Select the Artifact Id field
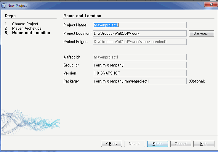This screenshot has width=218, height=152. pyautogui.click(x=140, y=57)
